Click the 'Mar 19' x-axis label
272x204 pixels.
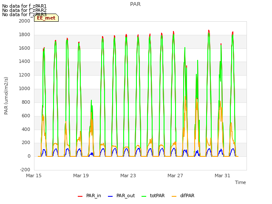pos(81,176)
